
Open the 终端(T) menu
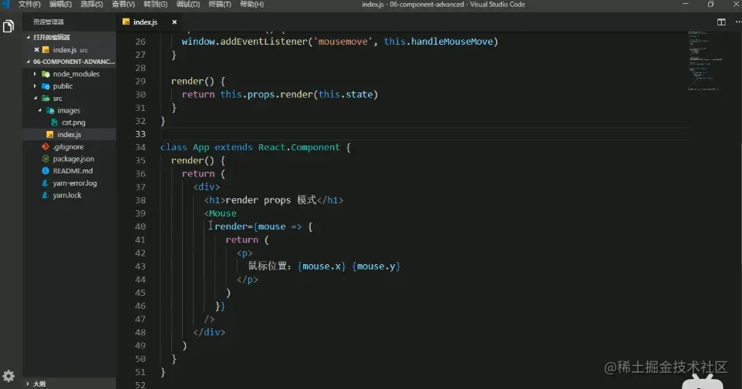(220, 5)
